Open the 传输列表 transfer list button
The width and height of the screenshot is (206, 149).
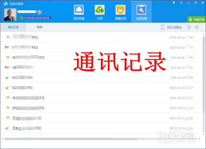tap(197, 19)
